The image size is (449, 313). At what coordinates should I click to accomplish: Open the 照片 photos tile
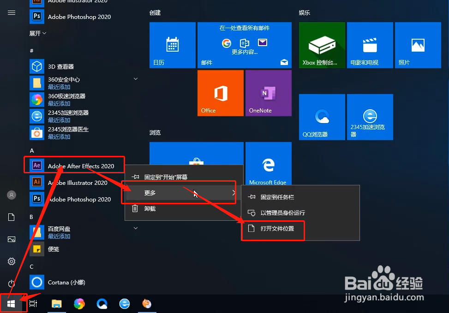pyautogui.click(x=418, y=45)
